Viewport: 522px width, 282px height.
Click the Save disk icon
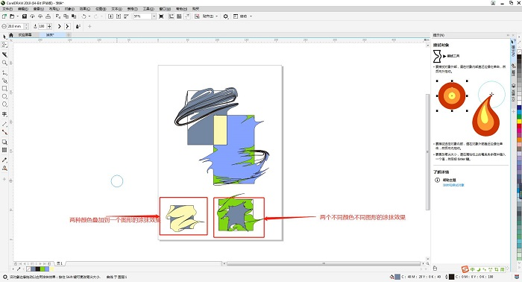click(x=25, y=16)
